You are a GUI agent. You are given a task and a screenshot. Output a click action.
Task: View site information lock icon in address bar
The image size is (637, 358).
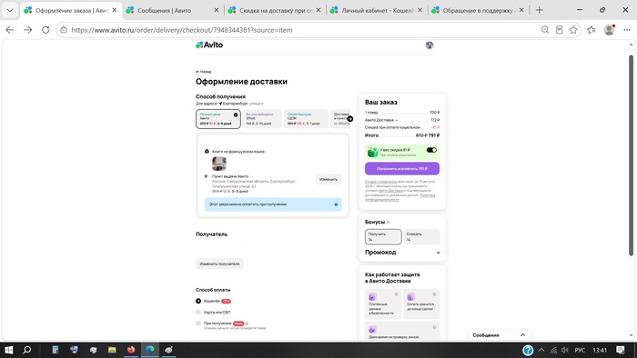[64, 30]
